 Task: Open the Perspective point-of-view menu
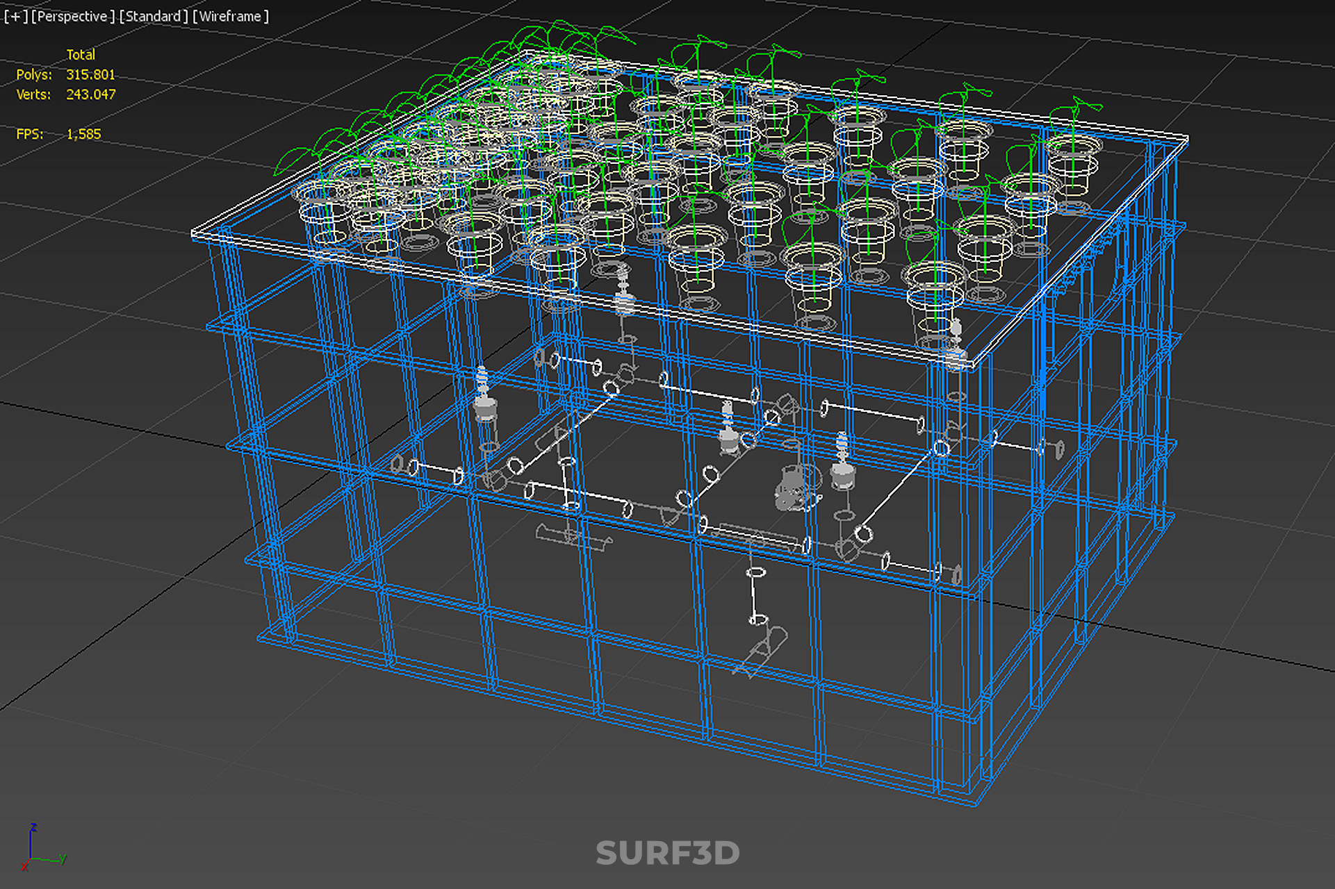[72, 16]
